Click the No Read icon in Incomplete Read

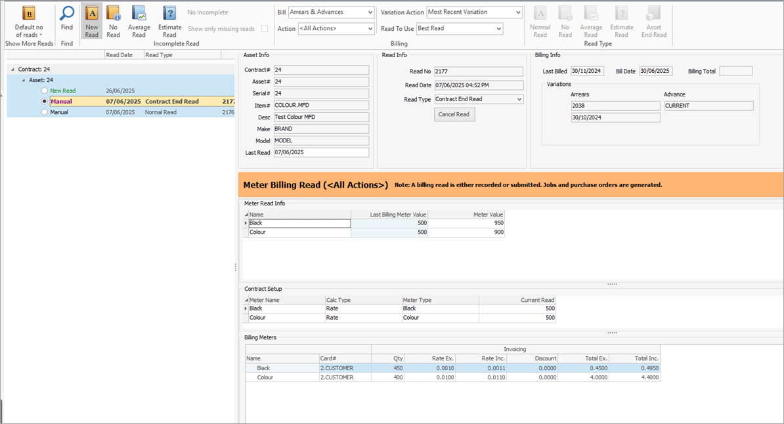[114, 14]
